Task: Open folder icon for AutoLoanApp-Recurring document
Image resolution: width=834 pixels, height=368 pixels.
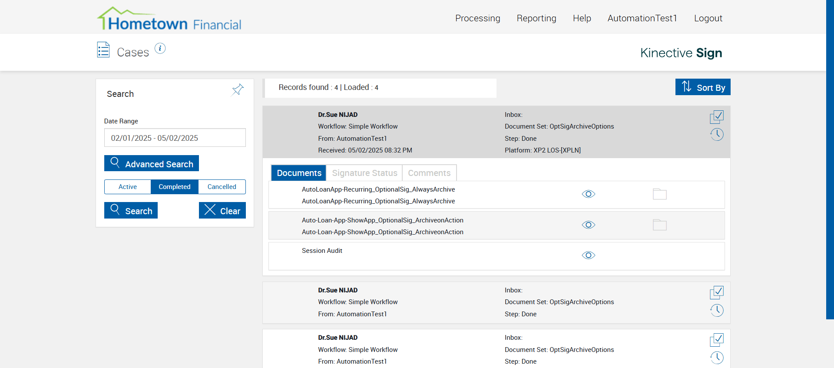Action: point(659,194)
